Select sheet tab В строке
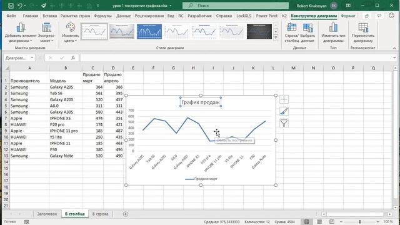Viewport: 400px width, 225px height. (x=100, y=214)
